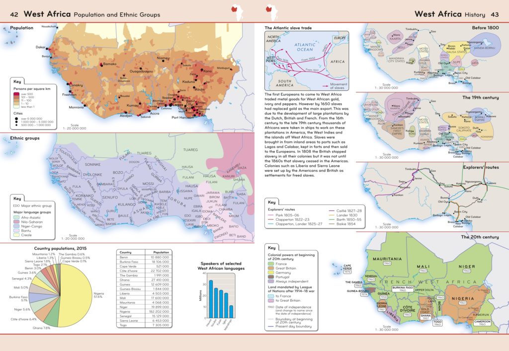Click the Niamey label on the Population map
This screenshot has height=351, width=509.
coord(163,58)
